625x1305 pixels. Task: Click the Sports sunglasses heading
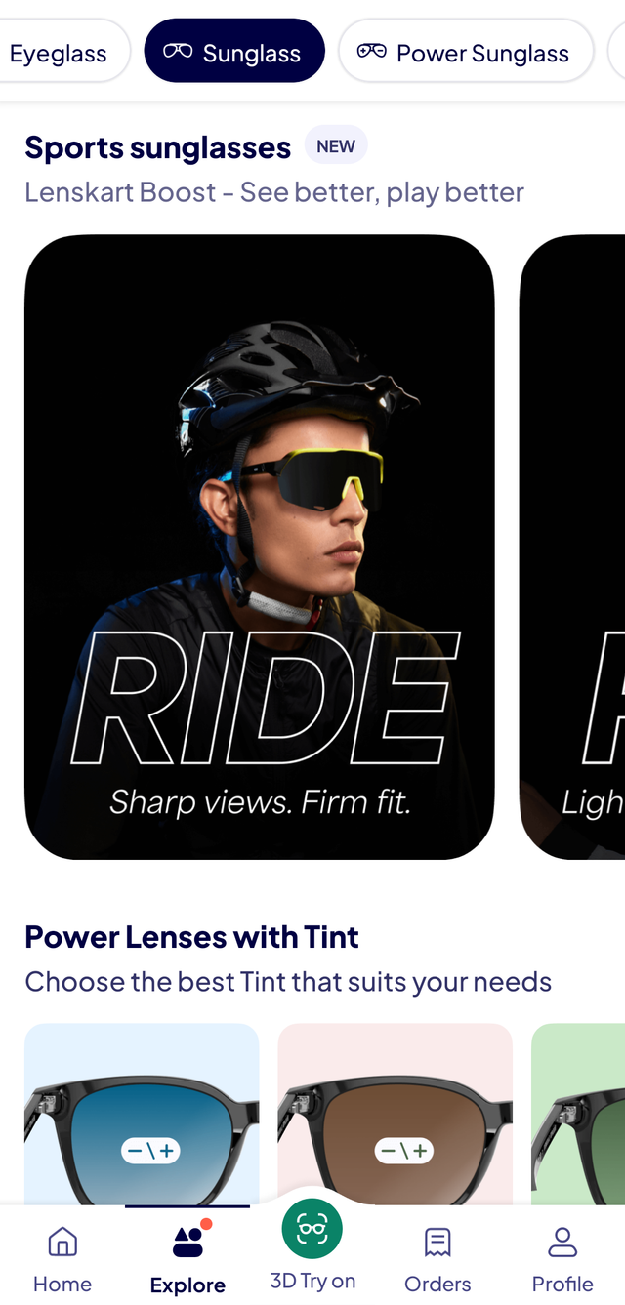coord(157,147)
